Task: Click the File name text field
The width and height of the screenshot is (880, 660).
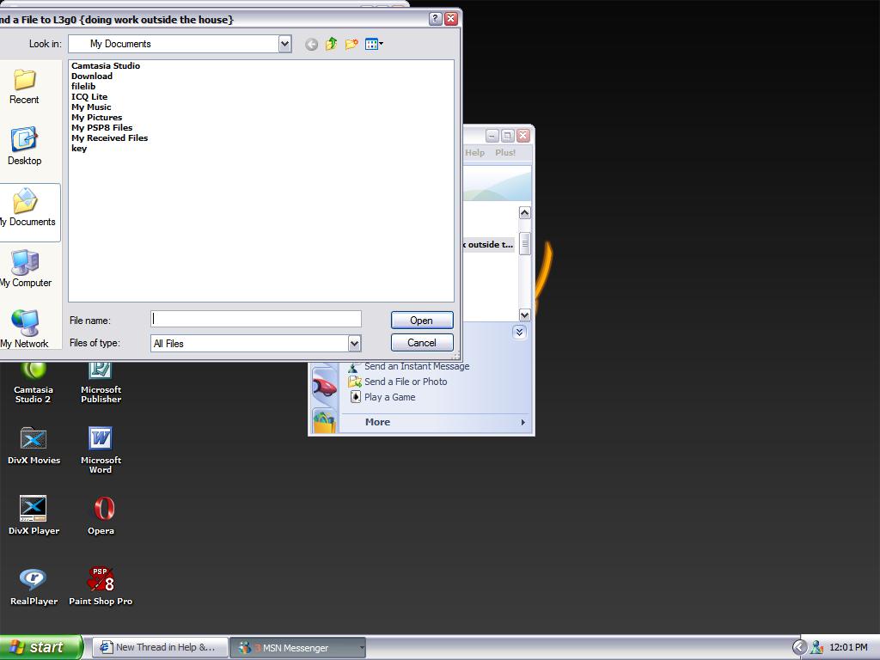Action: pyautogui.click(x=255, y=319)
